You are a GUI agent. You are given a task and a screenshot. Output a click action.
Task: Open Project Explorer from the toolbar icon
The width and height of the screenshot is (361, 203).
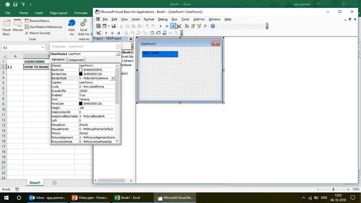[187, 26]
